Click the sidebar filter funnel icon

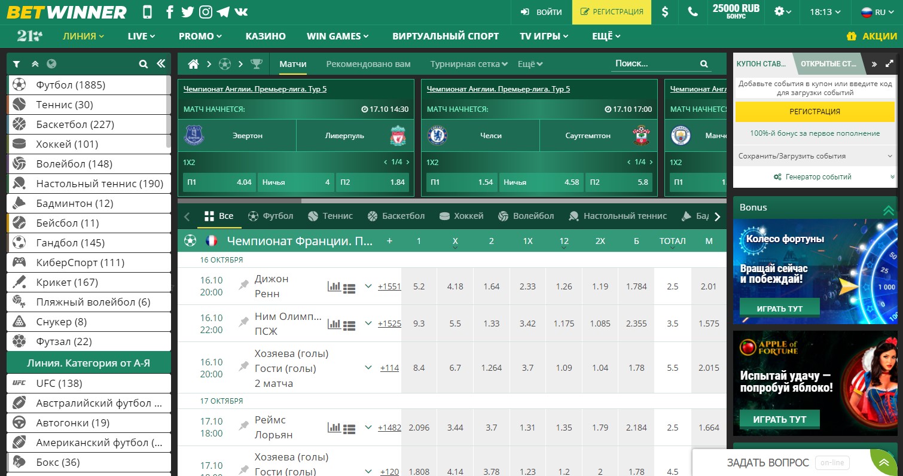pyautogui.click(x=17, y=64)
